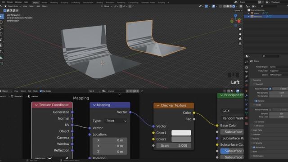288x162 pixels.
Task: Toggle viewport overlays icon
Action: (x=213, y=6)
